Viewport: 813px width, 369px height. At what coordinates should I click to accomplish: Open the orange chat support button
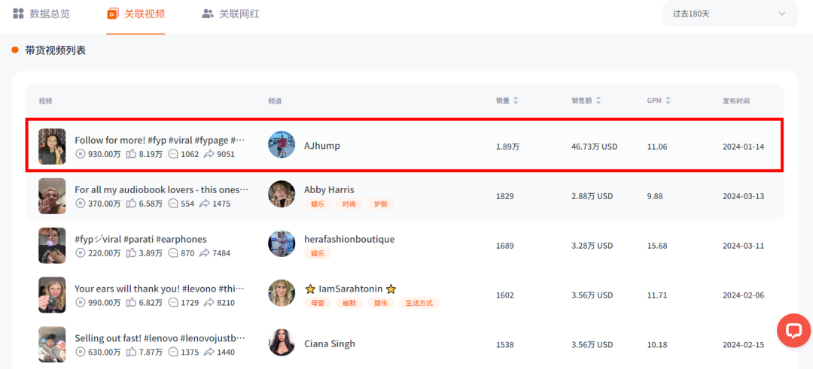click(793, 330)
